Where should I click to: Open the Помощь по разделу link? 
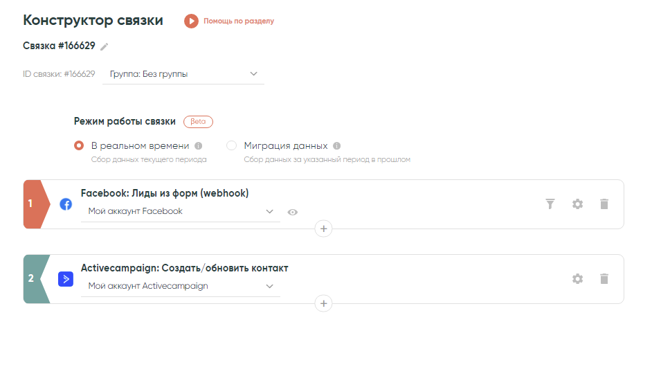tap(239, 21)
